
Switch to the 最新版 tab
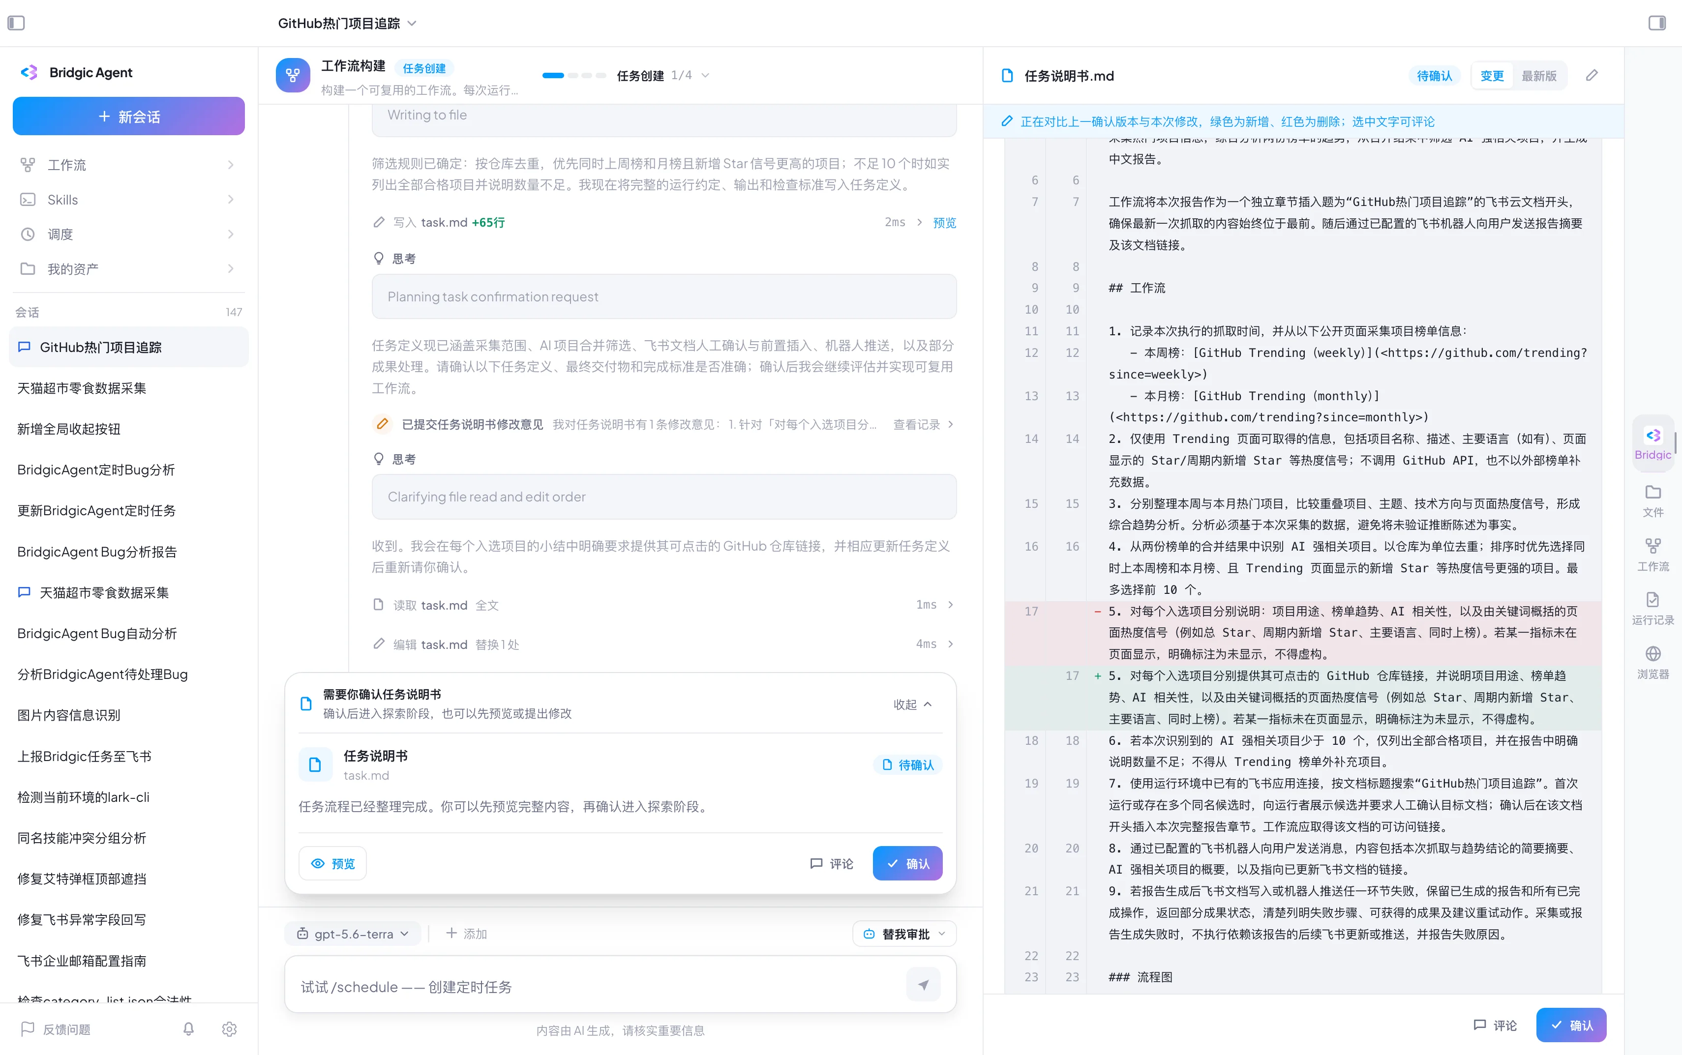pyautogui.click(x=1539, y=75)
